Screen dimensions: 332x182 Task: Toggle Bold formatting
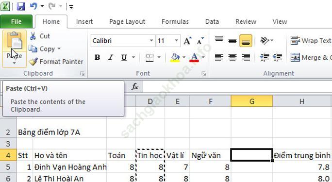tap(97, 57)
